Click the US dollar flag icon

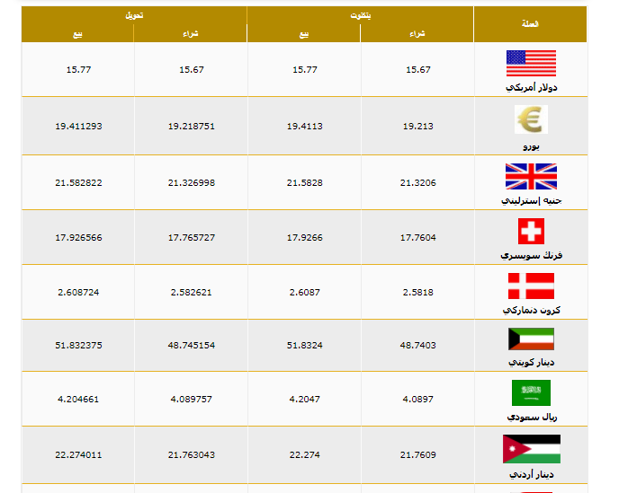(531, 63)
